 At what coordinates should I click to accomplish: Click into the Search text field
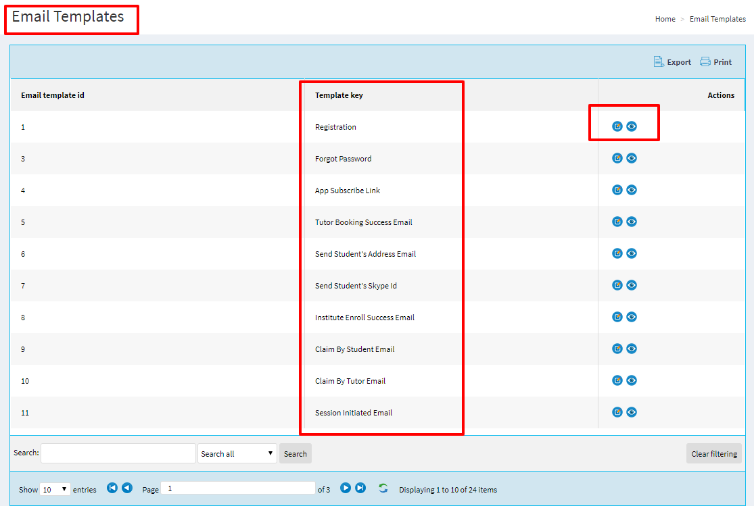click(118, 453)
